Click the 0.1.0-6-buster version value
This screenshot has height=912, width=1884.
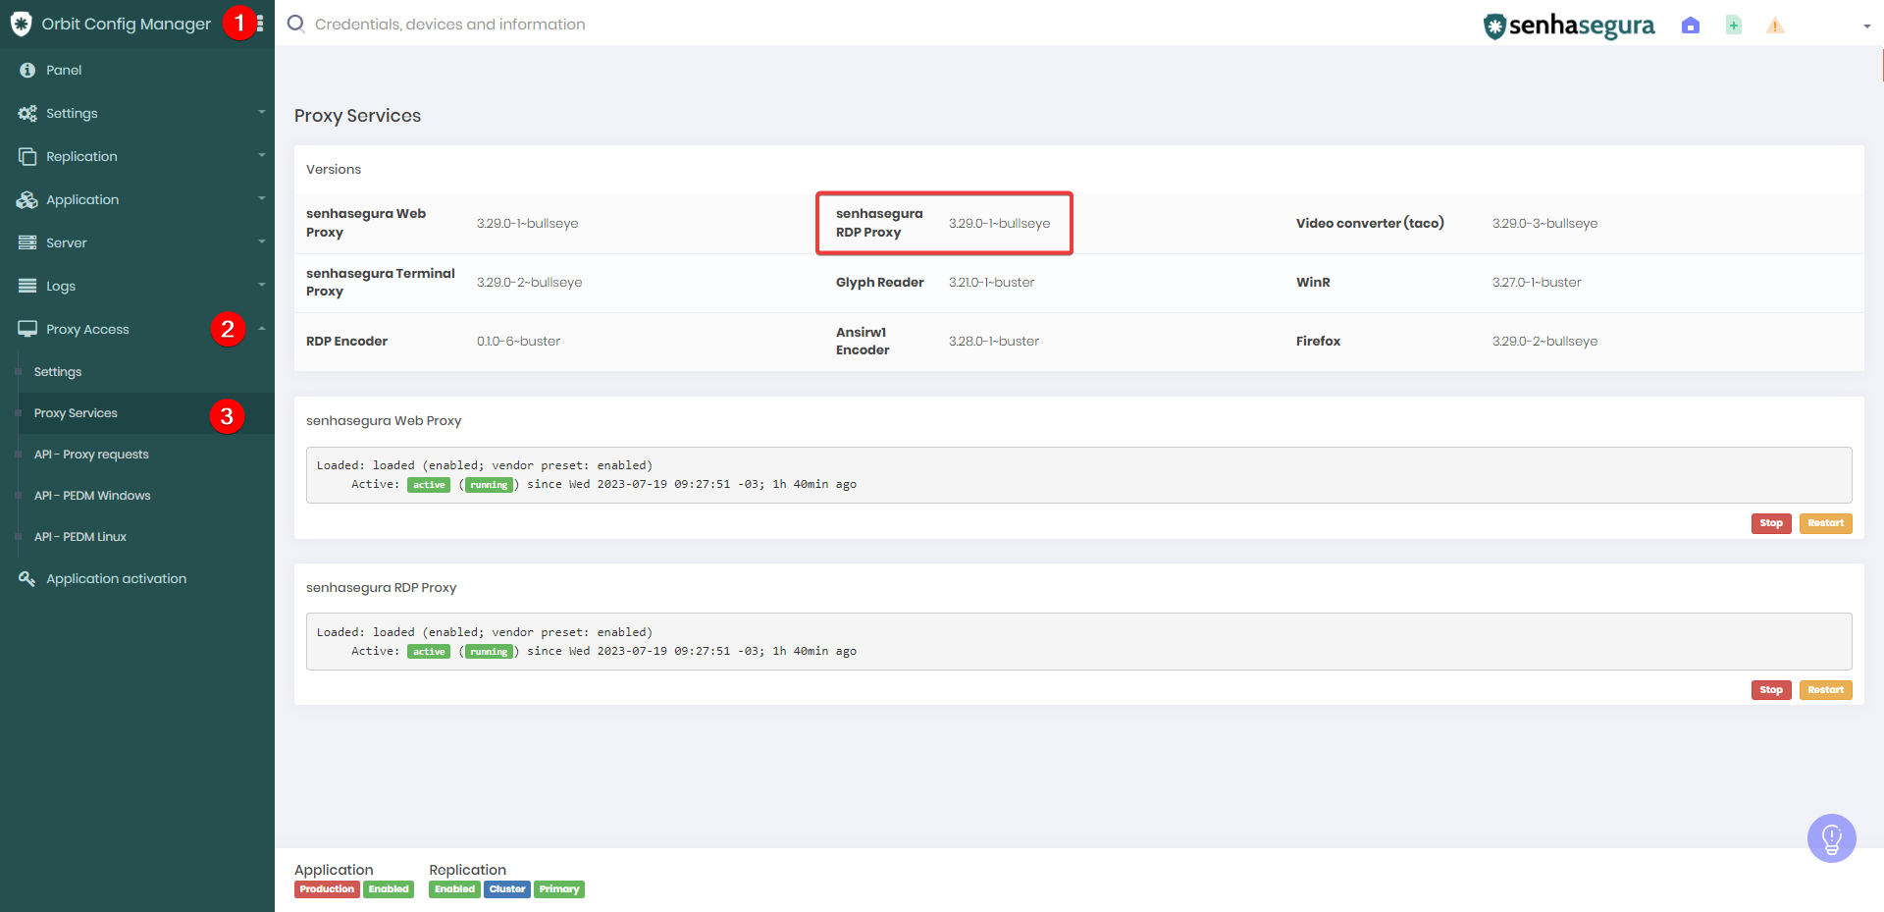pyautogui.click(x=518, y=342)
